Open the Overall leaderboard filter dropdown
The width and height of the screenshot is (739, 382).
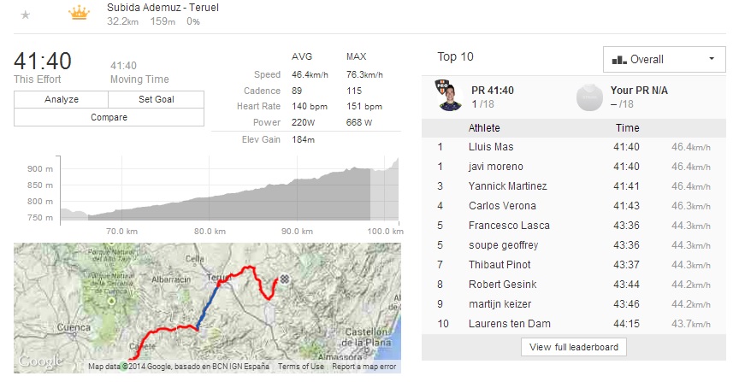664,60
